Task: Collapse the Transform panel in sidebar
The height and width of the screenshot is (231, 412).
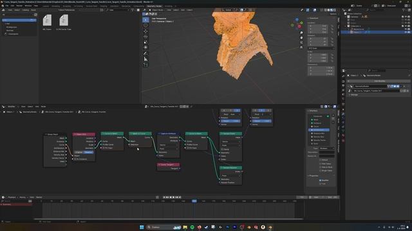Action: point(314,19)
